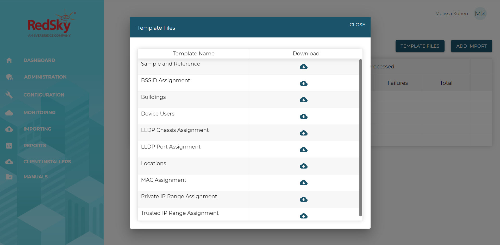Download the Private IP Range Assignment template
Screen dimensions: 500x245
tap(304, 199)
